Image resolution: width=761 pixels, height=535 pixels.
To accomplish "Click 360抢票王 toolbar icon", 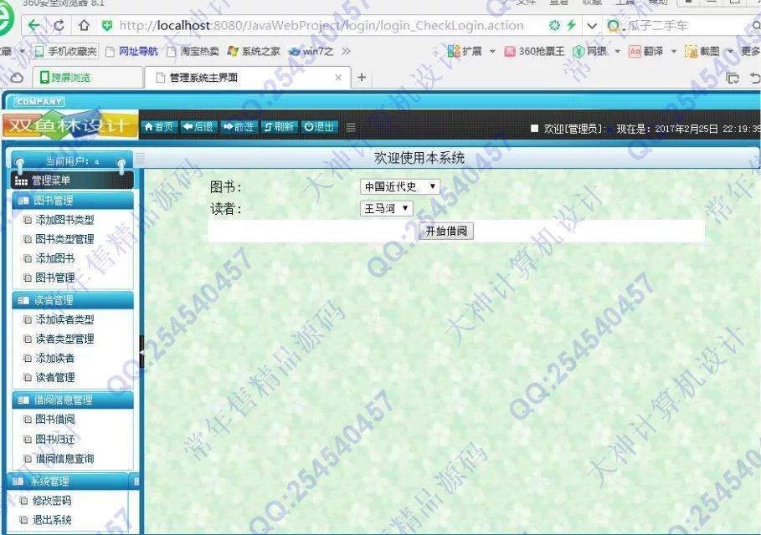I will coord(534,51).
